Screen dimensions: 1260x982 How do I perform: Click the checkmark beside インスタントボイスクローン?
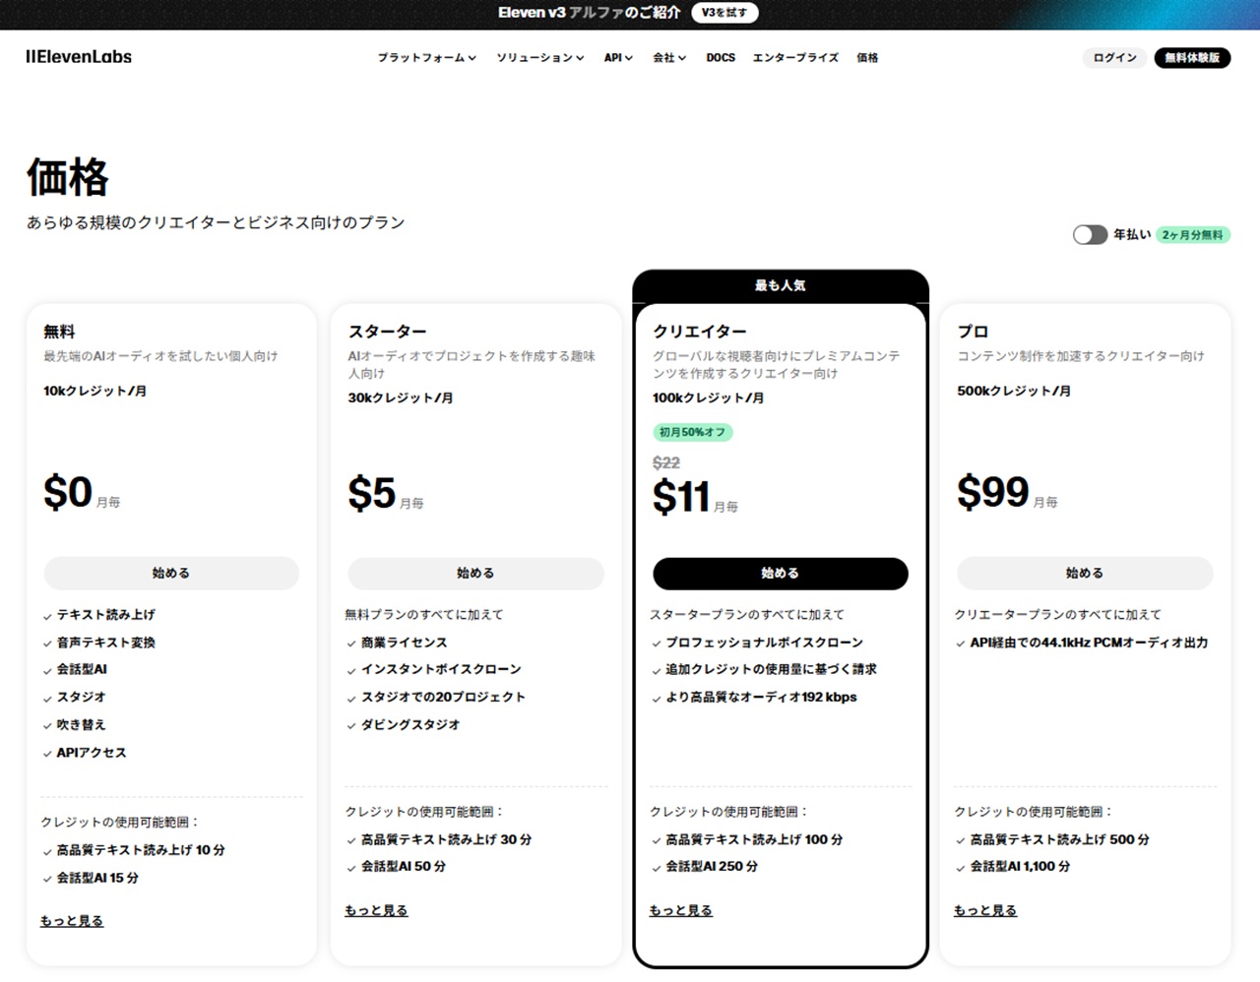click(x=351, y=670)
